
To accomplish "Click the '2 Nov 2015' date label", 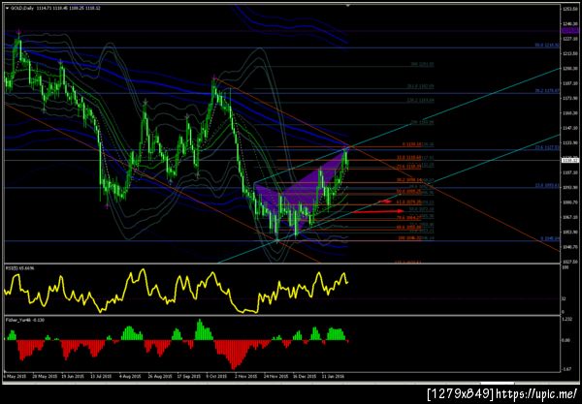I will click(246, 376).
